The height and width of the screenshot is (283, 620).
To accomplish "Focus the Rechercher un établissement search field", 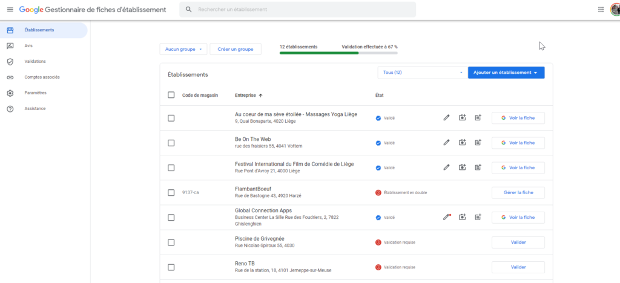I will [x=297, y=9].
